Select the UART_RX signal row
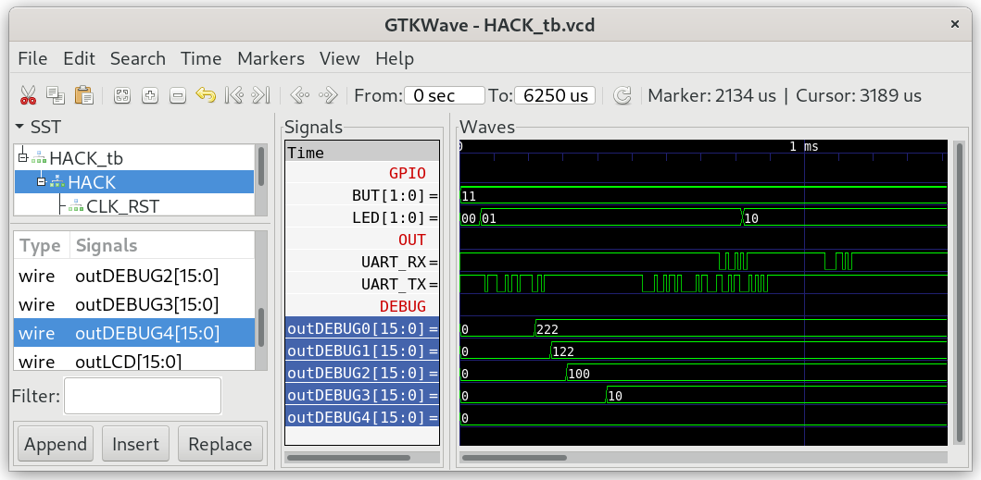 point(362,262)
